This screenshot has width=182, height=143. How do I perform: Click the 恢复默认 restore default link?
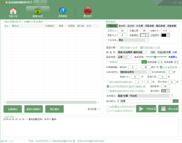pyautogui.click(x=173, y=57)
